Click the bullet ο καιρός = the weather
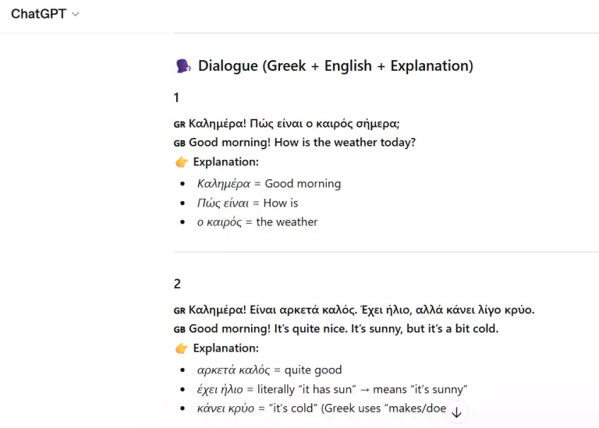 (x=257, y=222)
